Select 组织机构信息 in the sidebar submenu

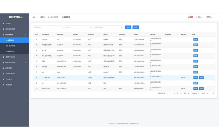point(11,46)
